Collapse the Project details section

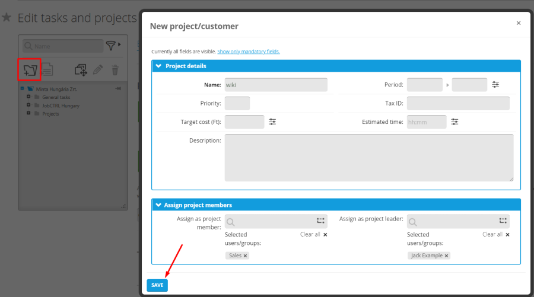click(158, 66)
